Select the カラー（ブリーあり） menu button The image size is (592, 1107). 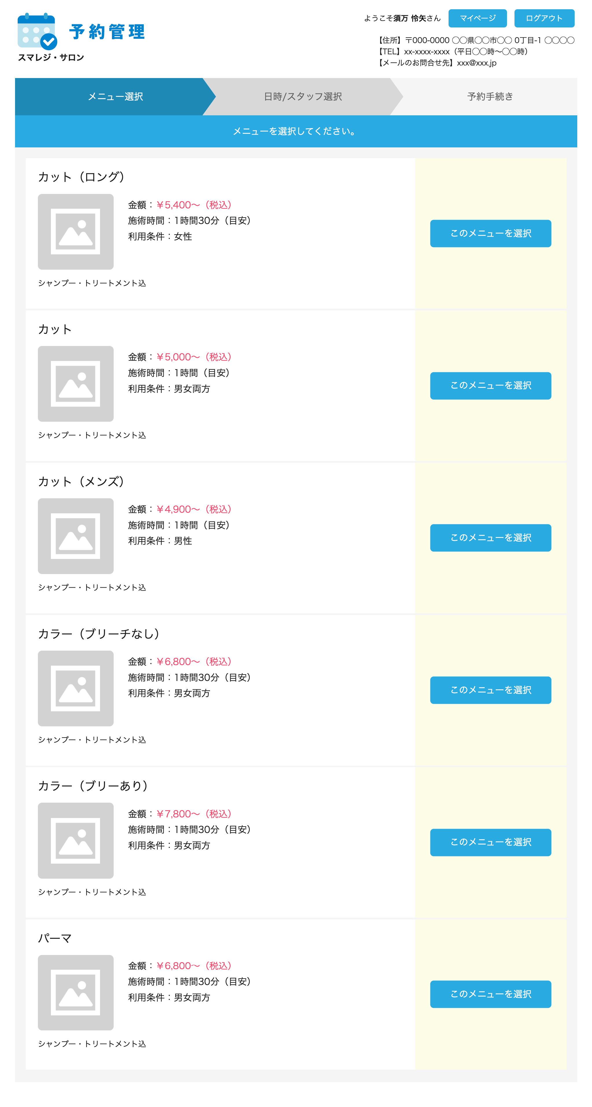490,842
